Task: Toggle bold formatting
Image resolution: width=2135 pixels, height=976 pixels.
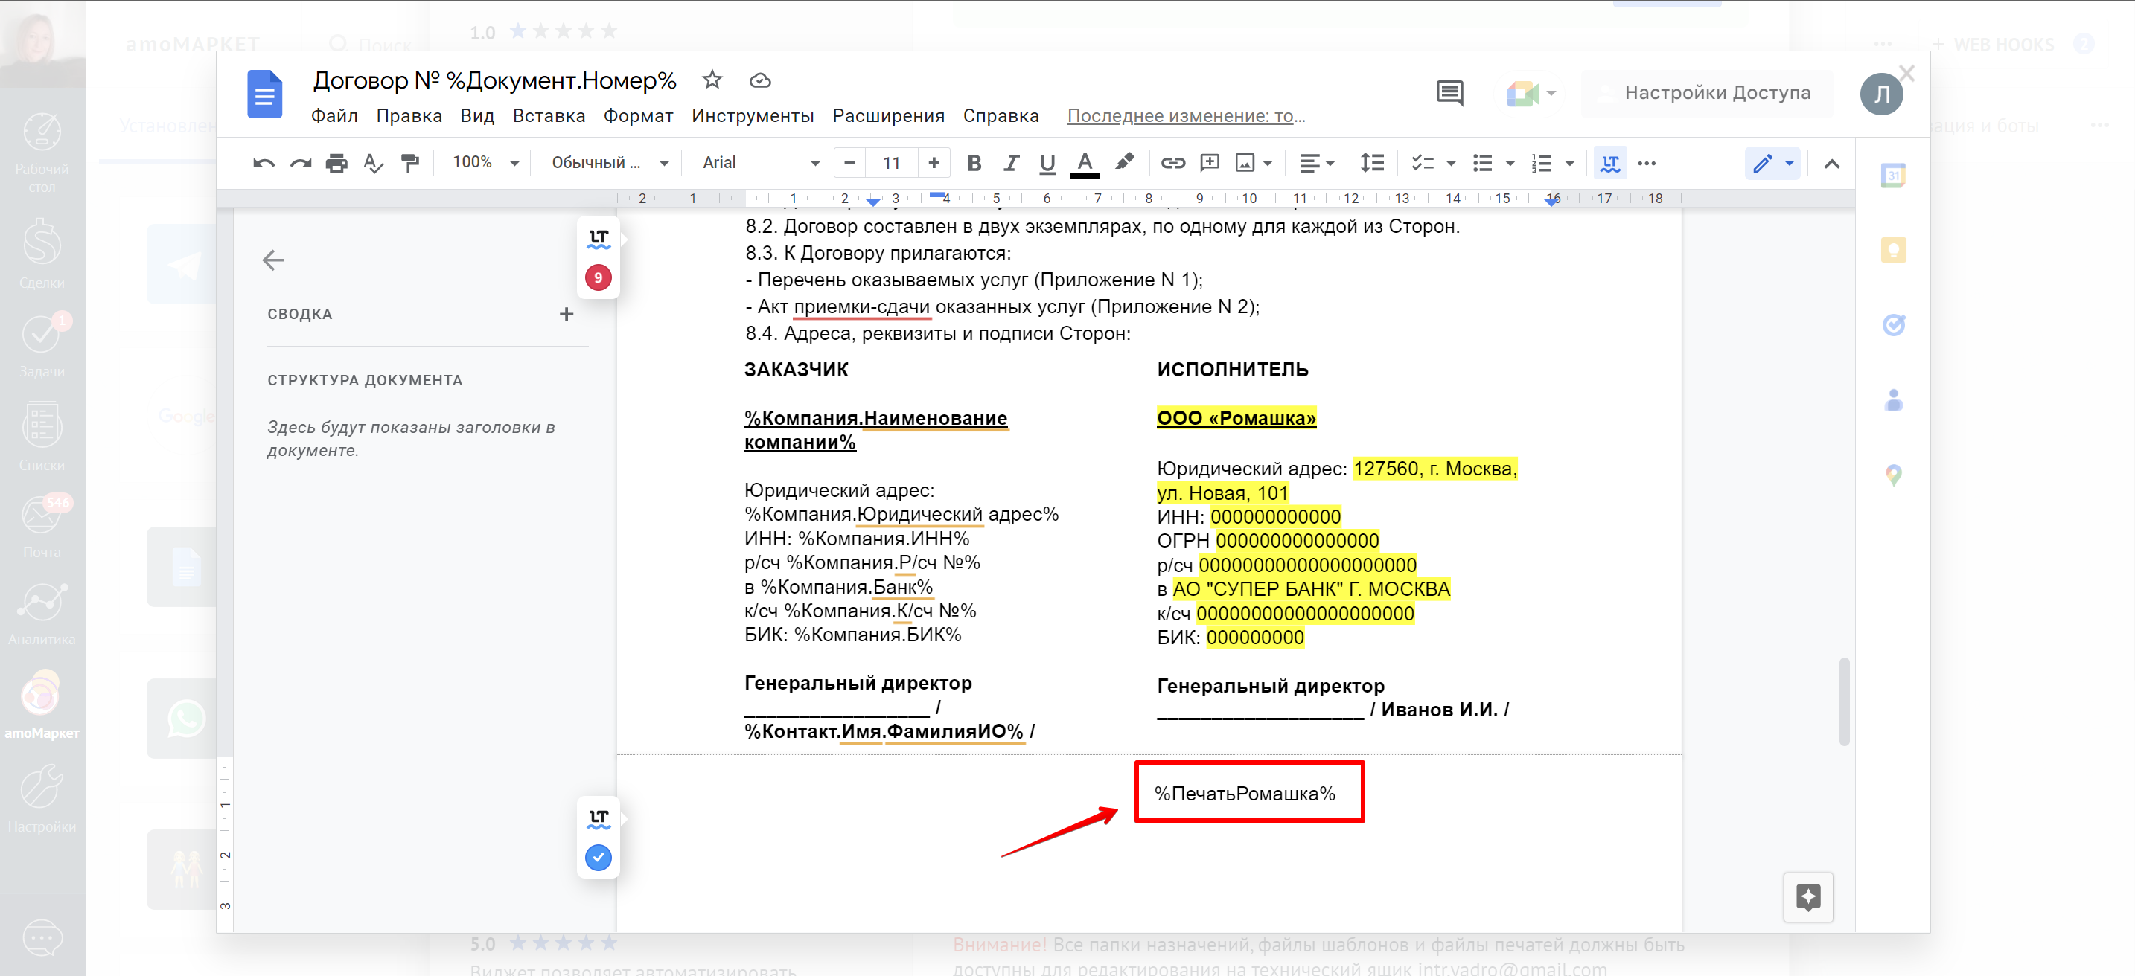Action: [x=974, y=163]
